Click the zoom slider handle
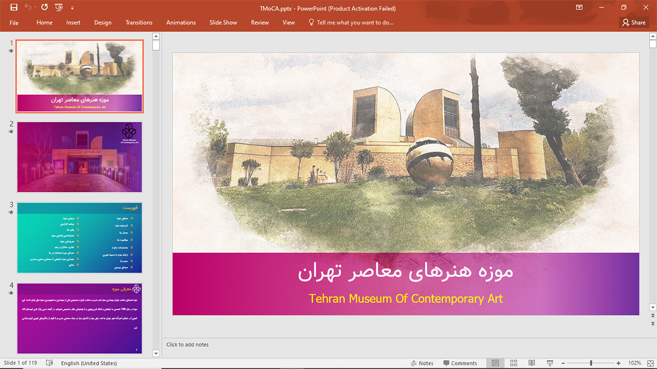Viewport: 657px width, 369px height. (x=591, y=363)
